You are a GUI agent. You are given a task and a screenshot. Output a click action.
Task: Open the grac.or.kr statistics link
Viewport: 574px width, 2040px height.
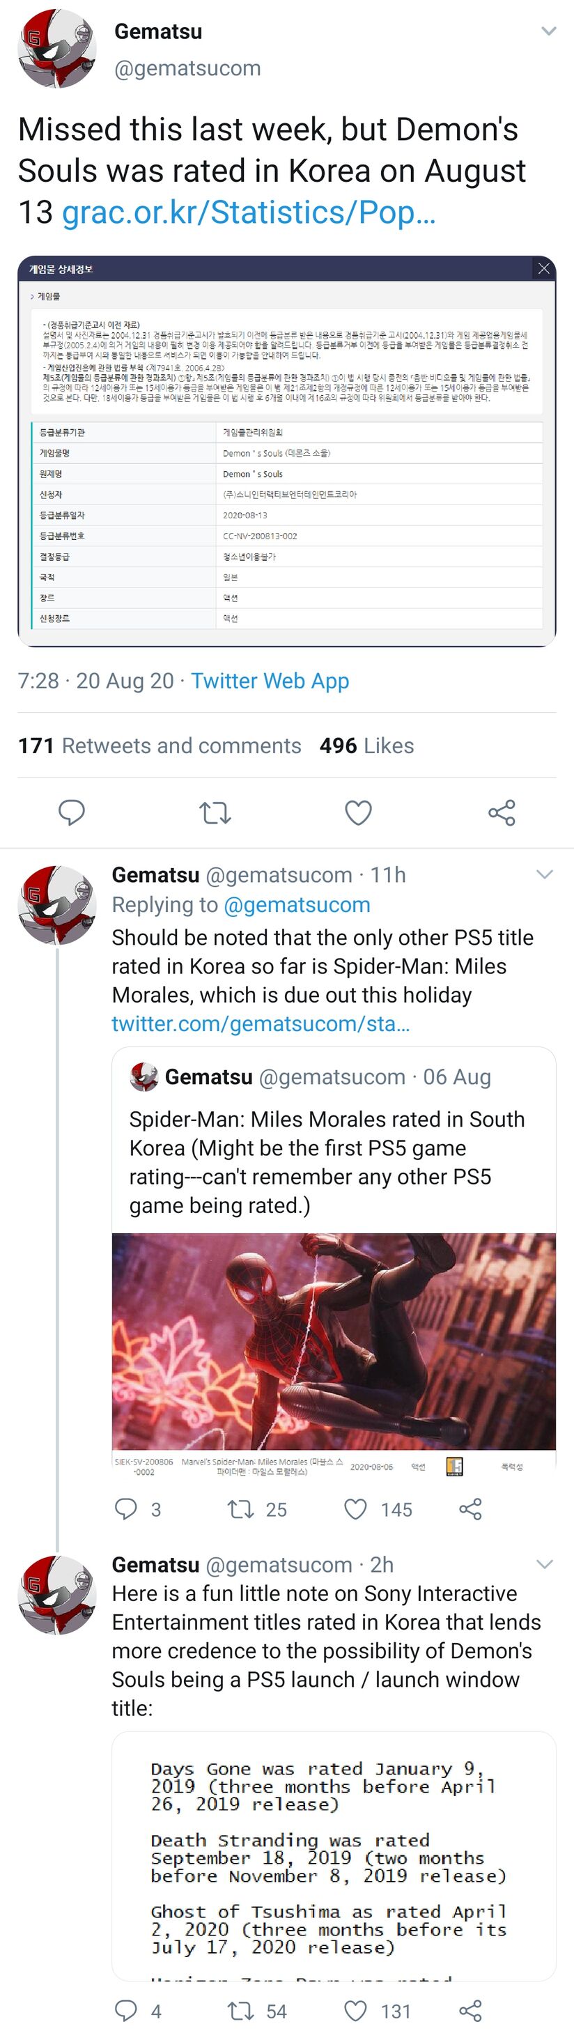pyautogui.click(x=249, y=212)
